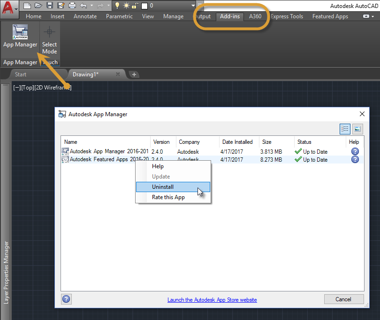Screen dimensions: 380x320
Task: Sort by the Date Installed column header
Action: 239,142
